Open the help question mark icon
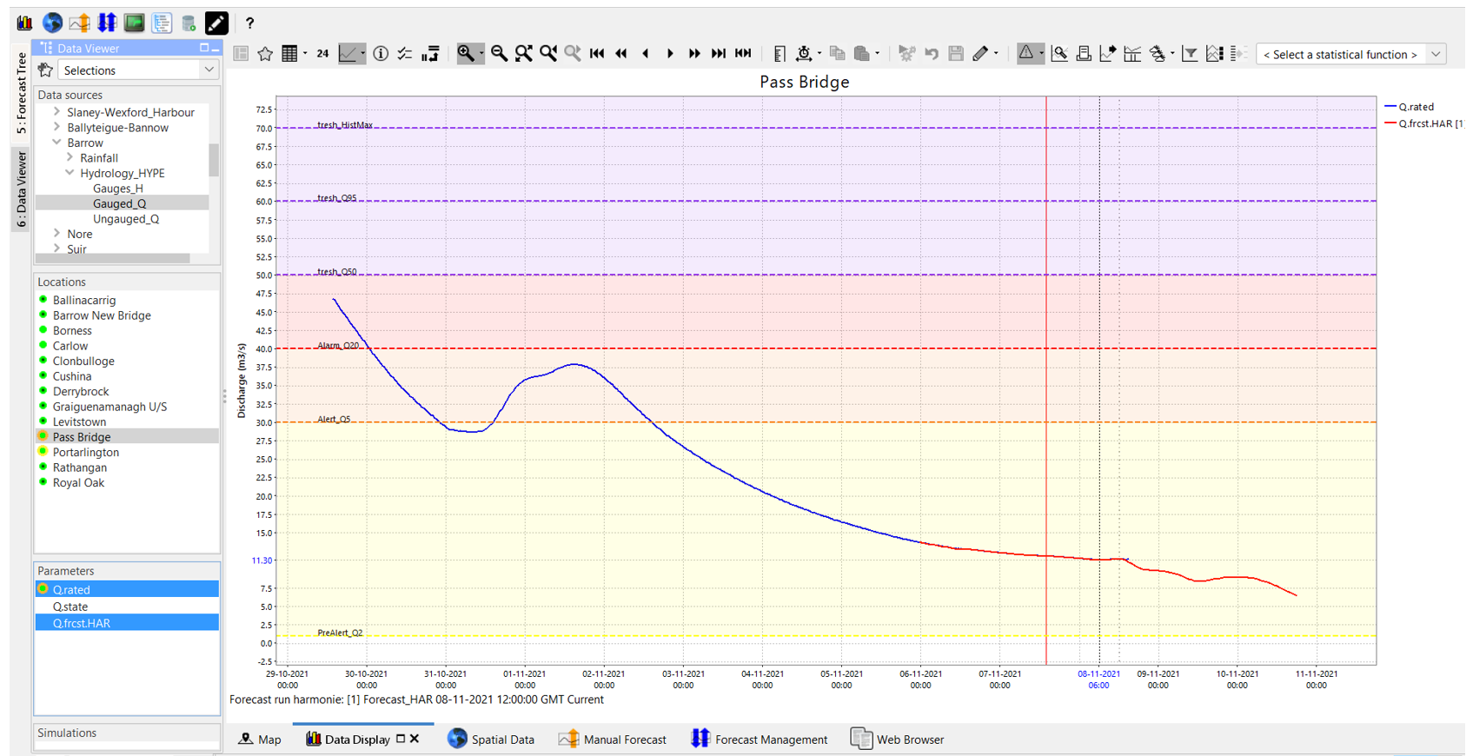 coord(249,23)
